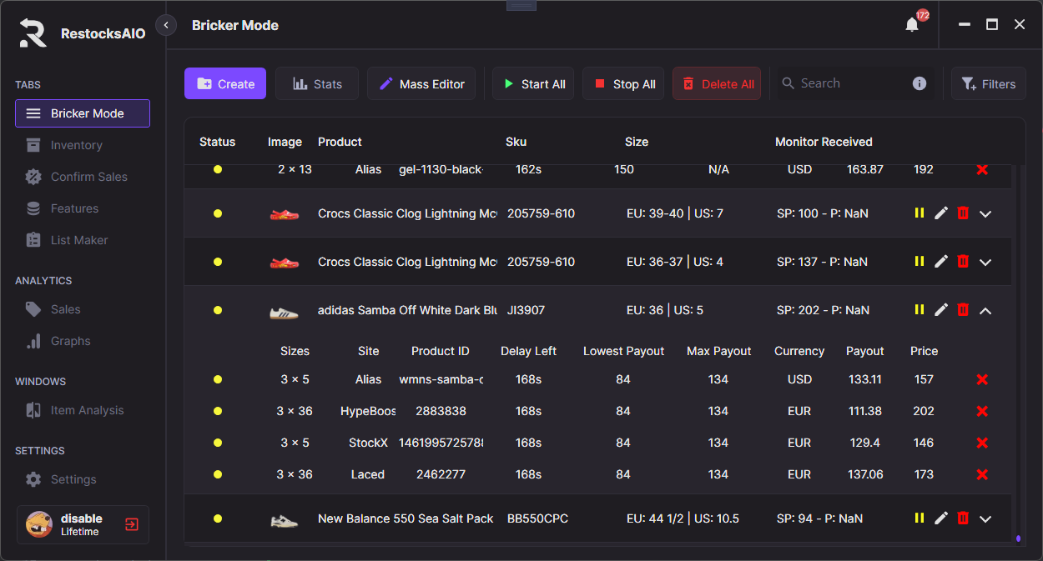Click the Start All button
Screen dimensions: 1043x561
(x=533, y=84)
